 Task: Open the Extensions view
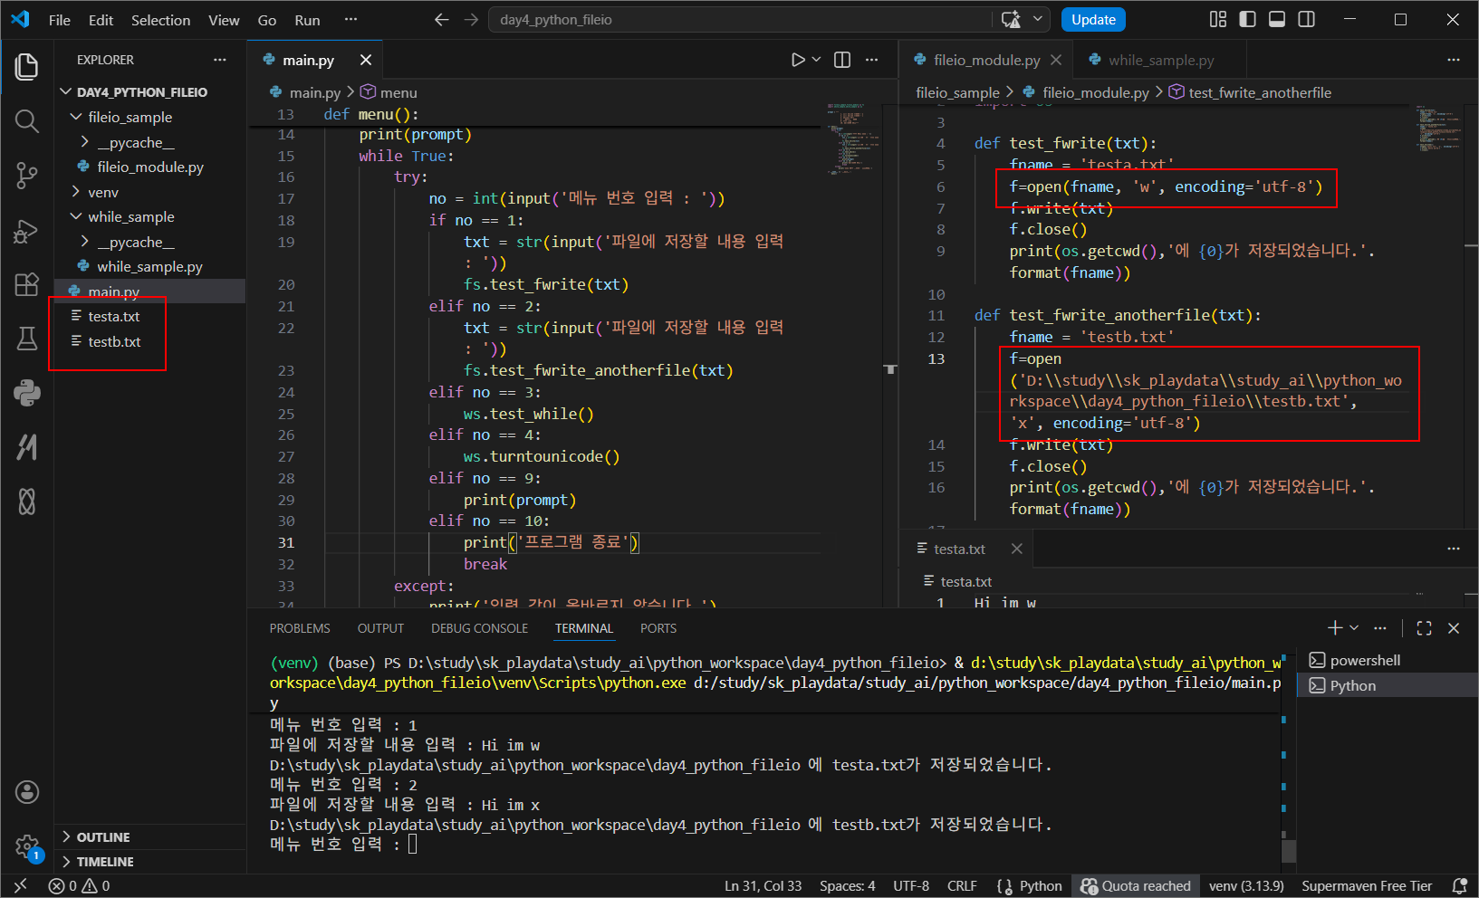[x=27, y=284]
